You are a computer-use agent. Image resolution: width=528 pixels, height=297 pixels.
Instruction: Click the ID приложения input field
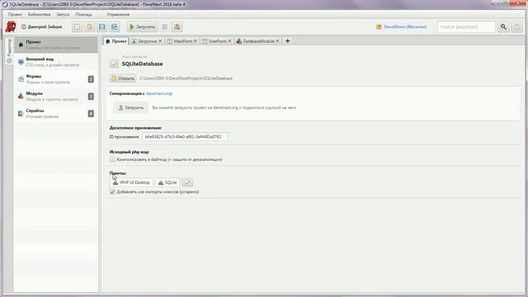point(185,137)
